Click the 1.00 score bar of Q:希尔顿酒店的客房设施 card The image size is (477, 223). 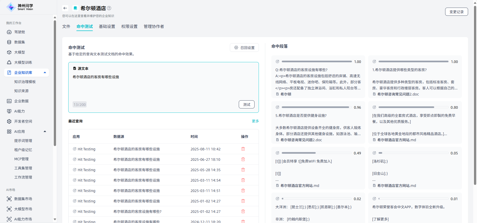pos(317,61)
